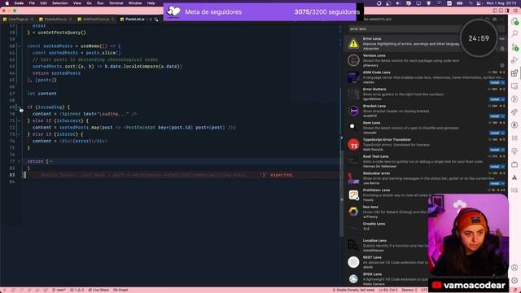The width and height of the screenshot is (521, 293).
Task: Install the Error Gutters extension
Action: 495,99
